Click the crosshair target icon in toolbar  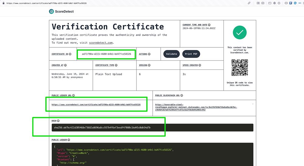point(279,3)
